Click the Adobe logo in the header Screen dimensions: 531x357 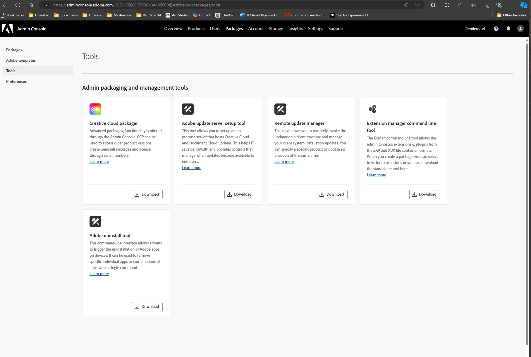[7, 29]
